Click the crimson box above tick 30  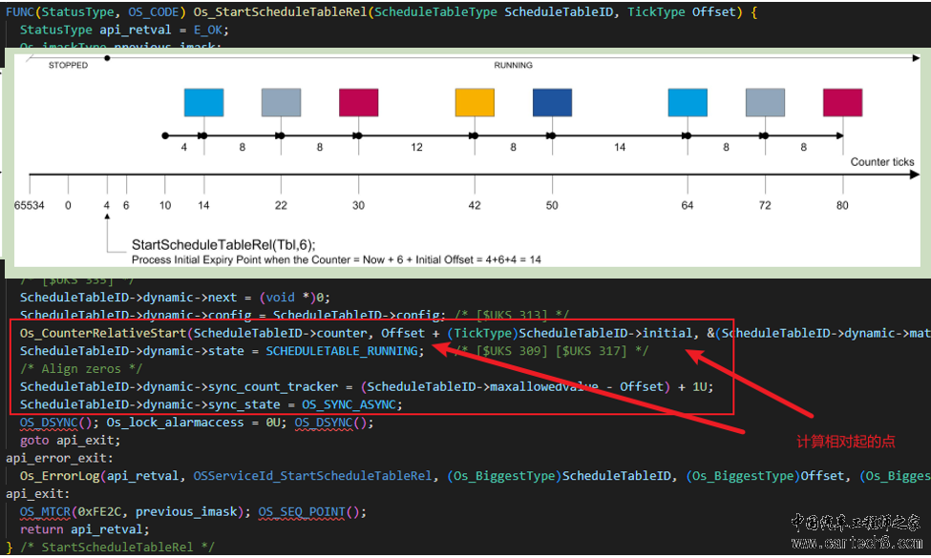click(359, 103)
